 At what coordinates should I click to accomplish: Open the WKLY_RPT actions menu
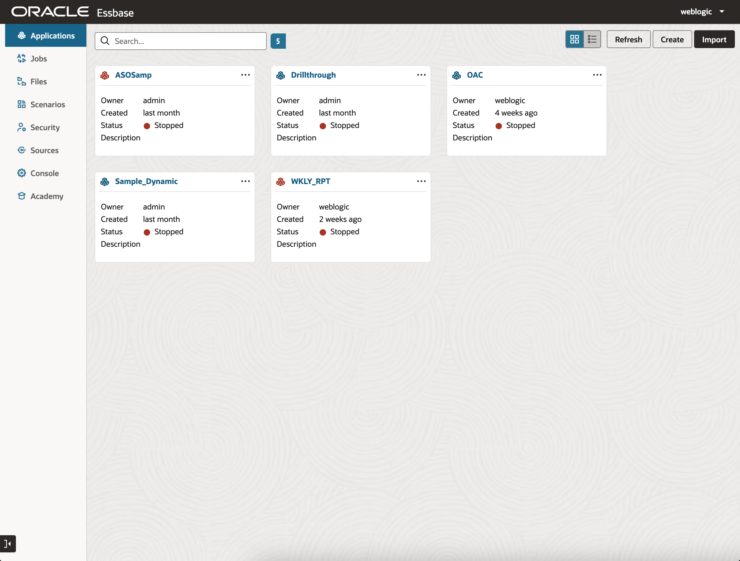[x=421, y=181]
